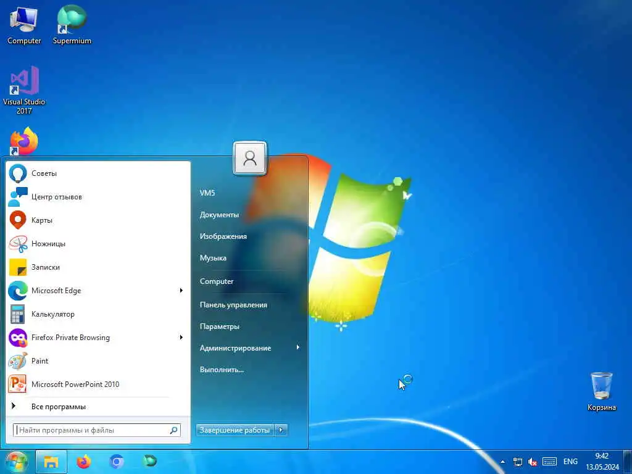
Task: Open Документы from start menu
Action: coord(219,215)
